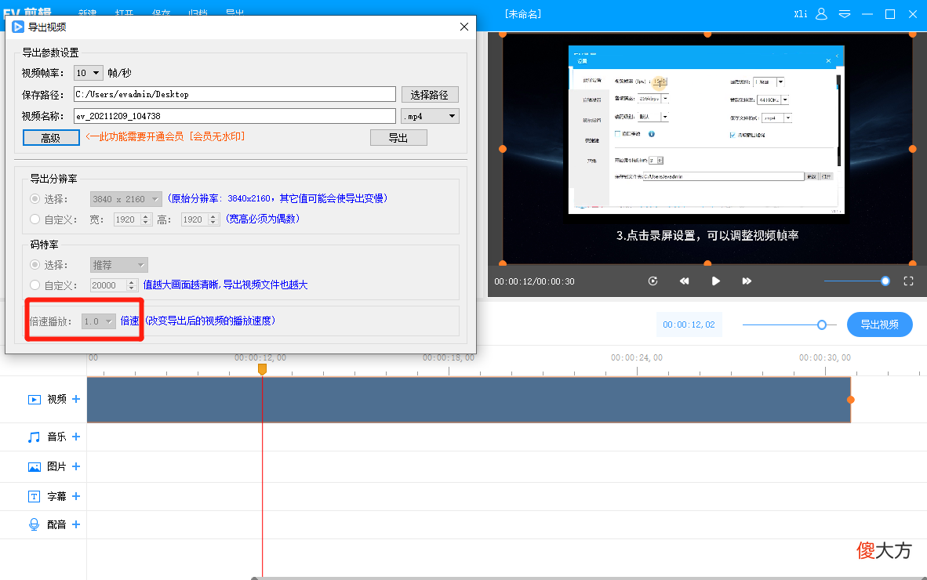Click the video name input field
927x580 pixels.
pyautogui.click(x=234, y=116)
